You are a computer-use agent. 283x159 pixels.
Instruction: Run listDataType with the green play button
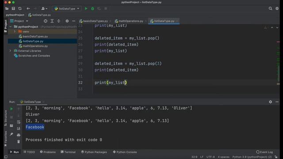click(x=86, y=8)
